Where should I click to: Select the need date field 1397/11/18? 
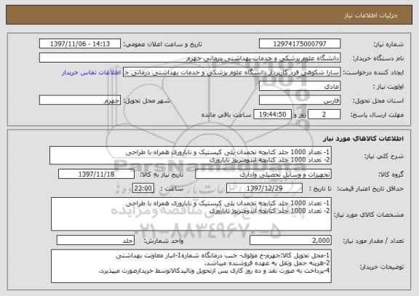point(96,174)
